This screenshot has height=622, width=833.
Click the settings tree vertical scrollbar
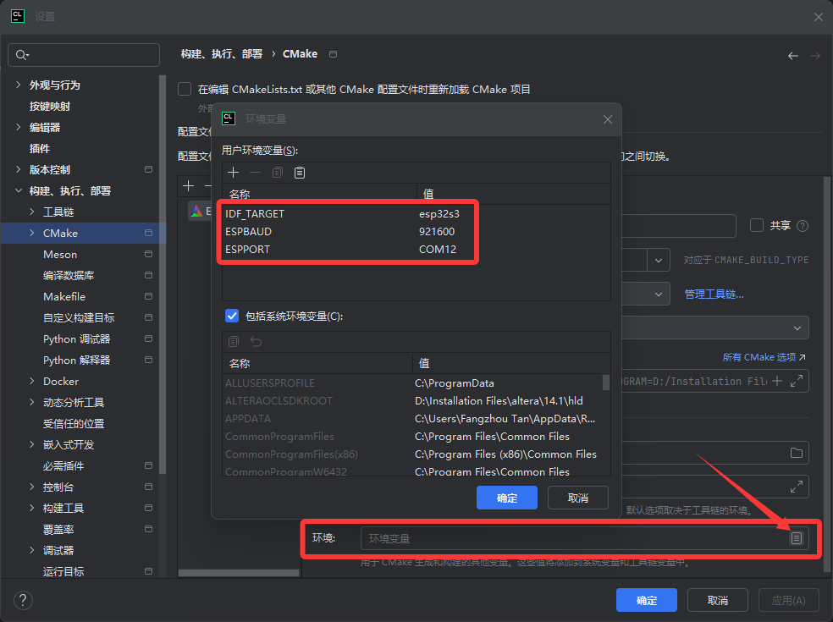pyautogui.click(x=163, y=273)
